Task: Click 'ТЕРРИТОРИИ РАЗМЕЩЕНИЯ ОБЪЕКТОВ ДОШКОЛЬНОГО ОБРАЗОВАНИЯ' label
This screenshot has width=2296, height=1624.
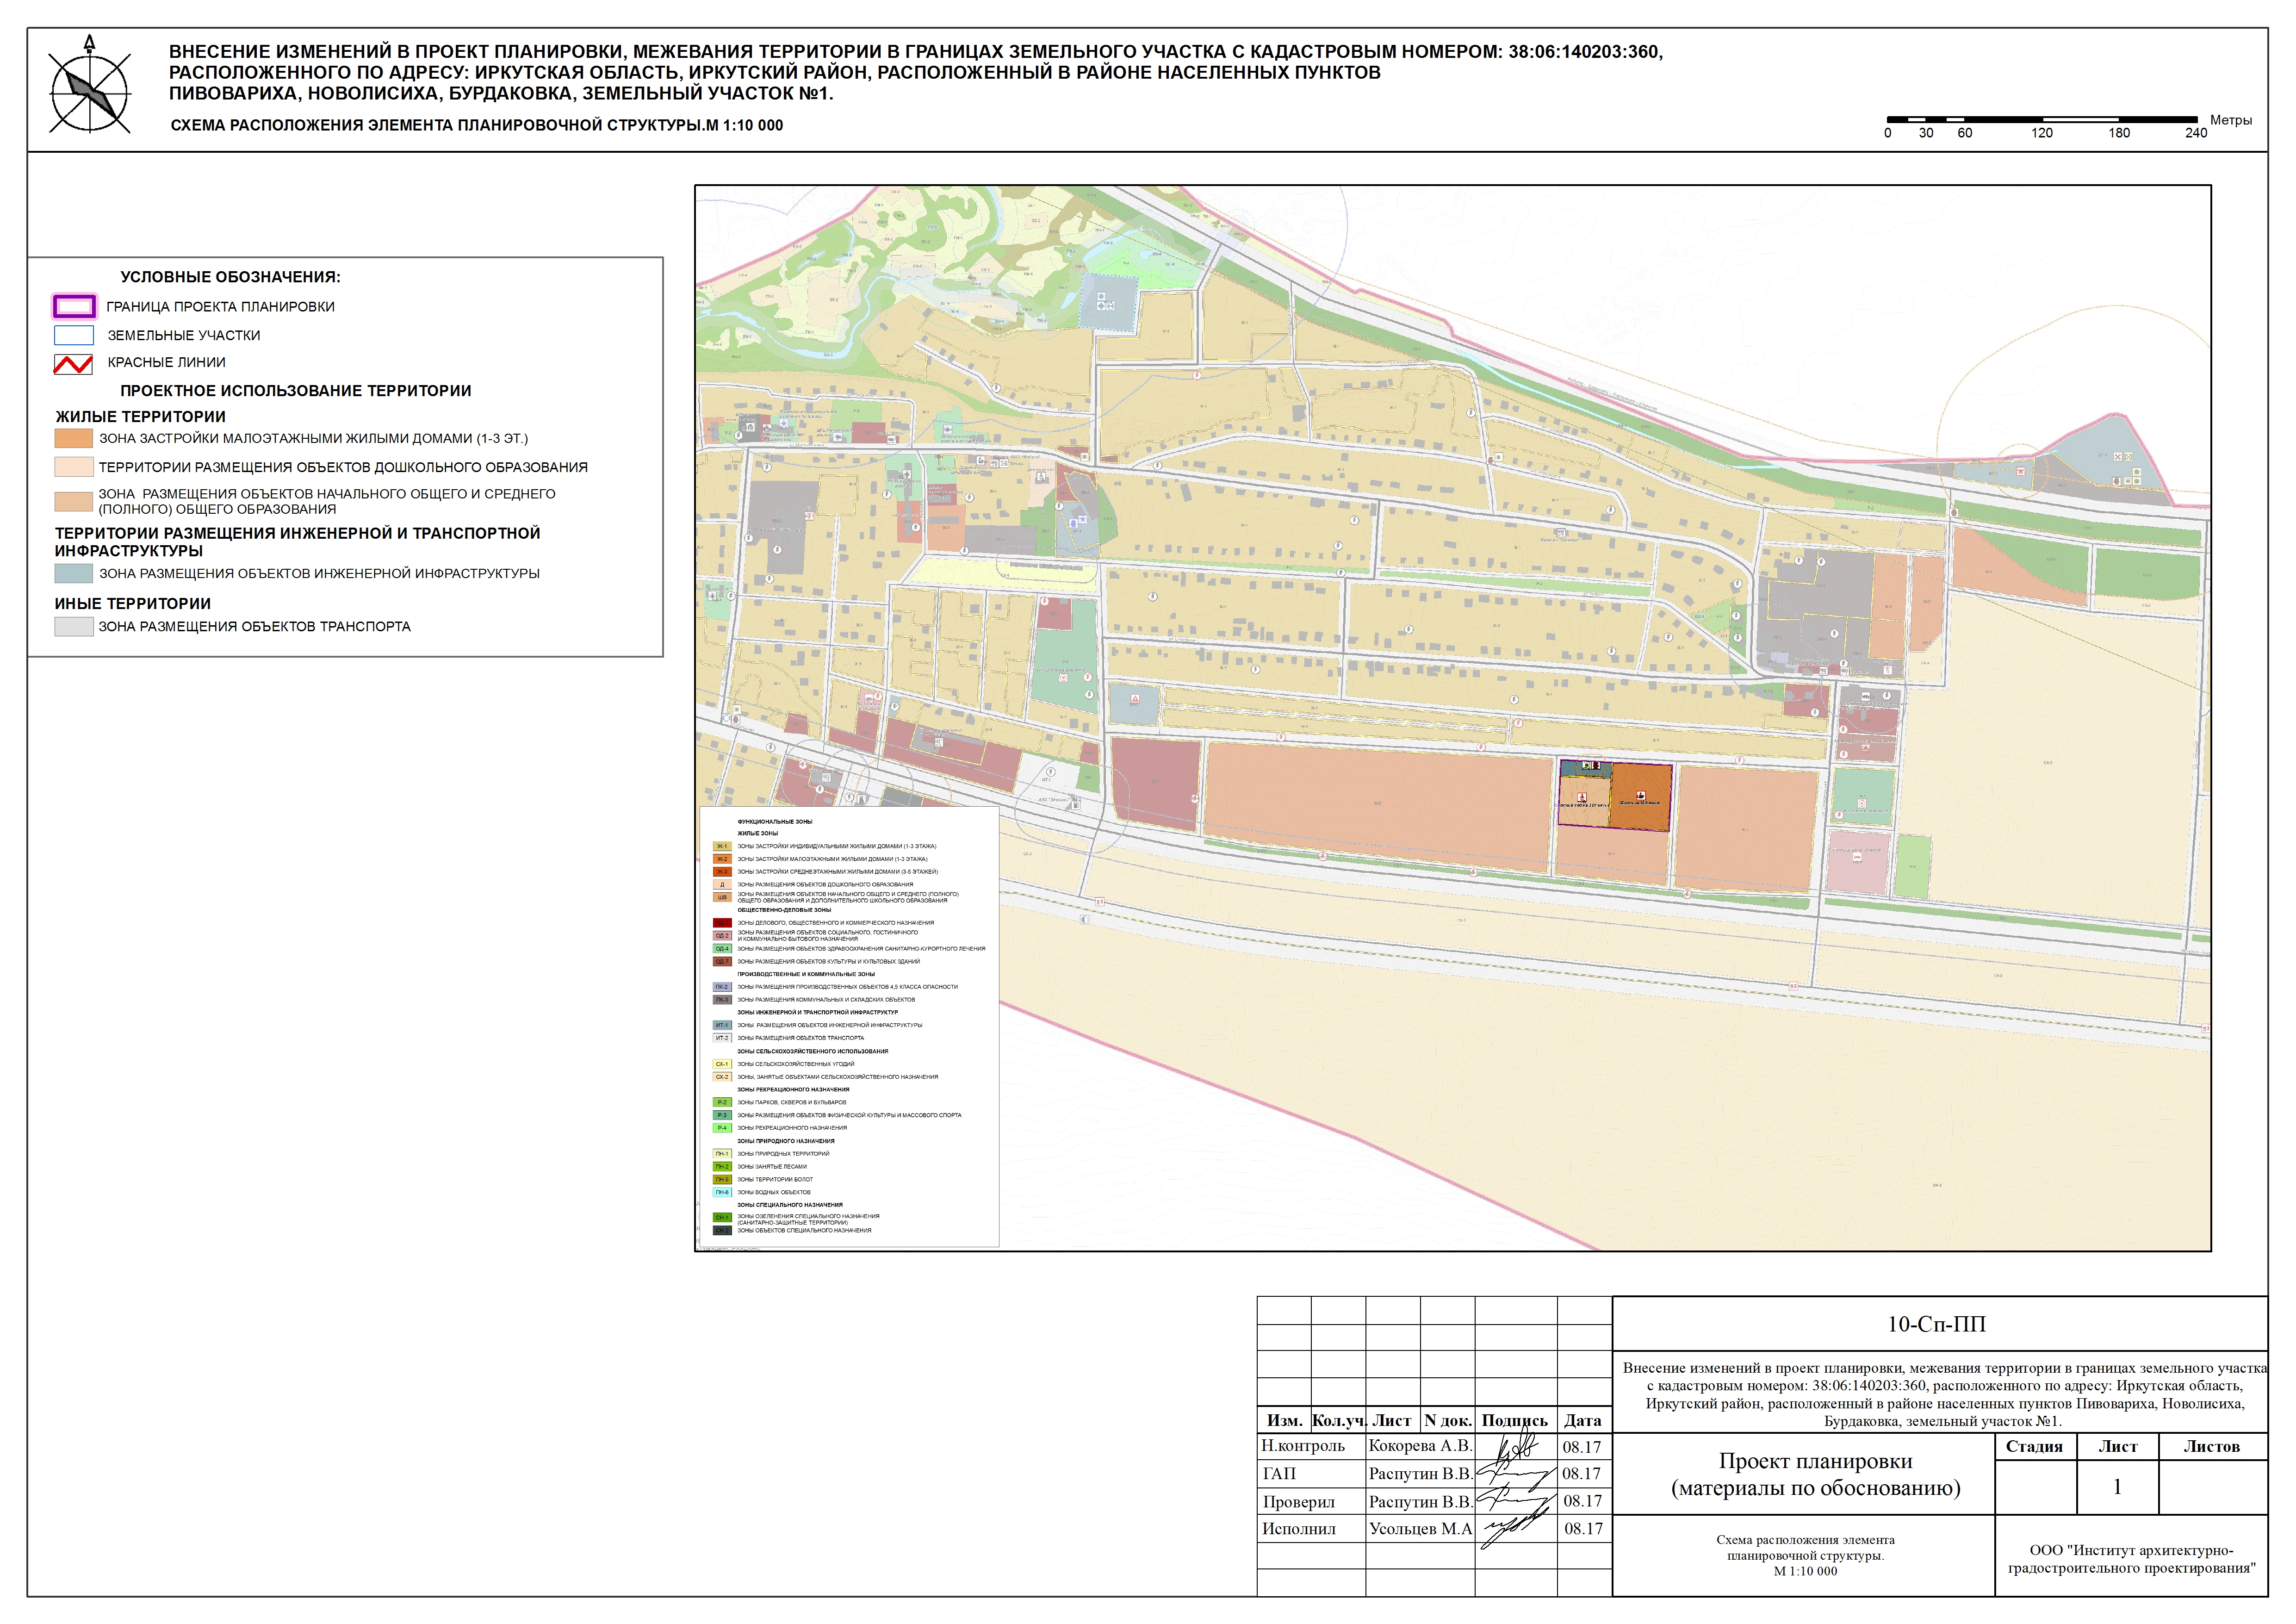Action: pos(343,467)
